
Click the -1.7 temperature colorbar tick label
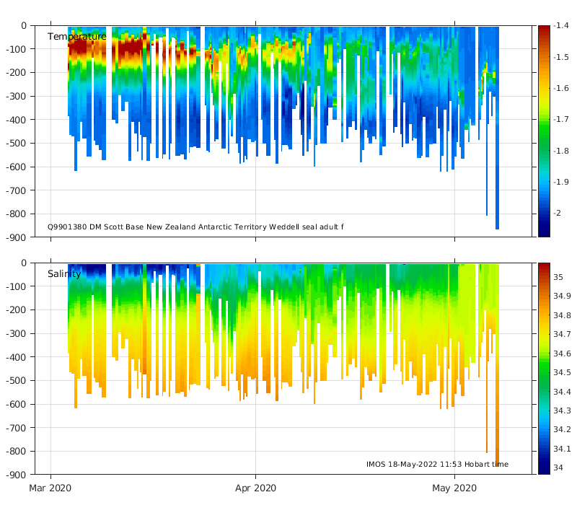point(560,120)
